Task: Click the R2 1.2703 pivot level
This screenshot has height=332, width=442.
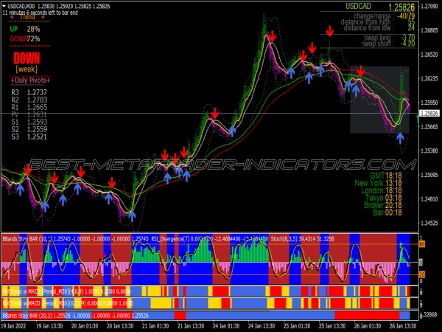Action: pyautogui.click(x=29, y=100)
